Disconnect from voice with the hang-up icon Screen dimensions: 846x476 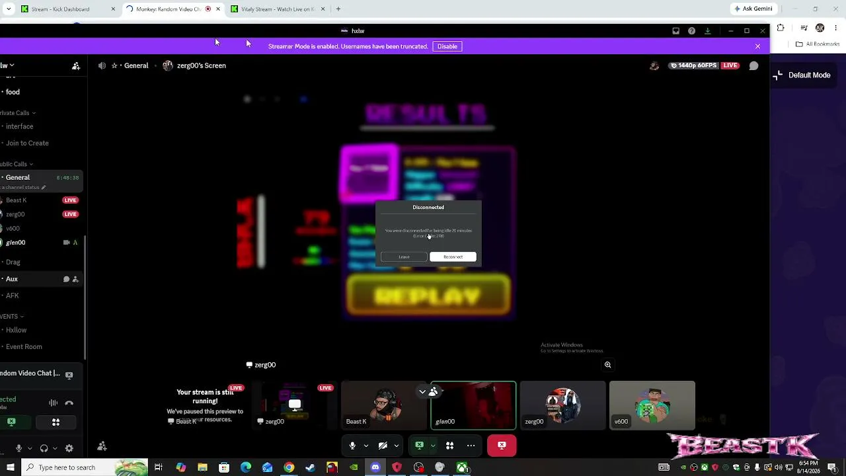(x=69, y=403)
